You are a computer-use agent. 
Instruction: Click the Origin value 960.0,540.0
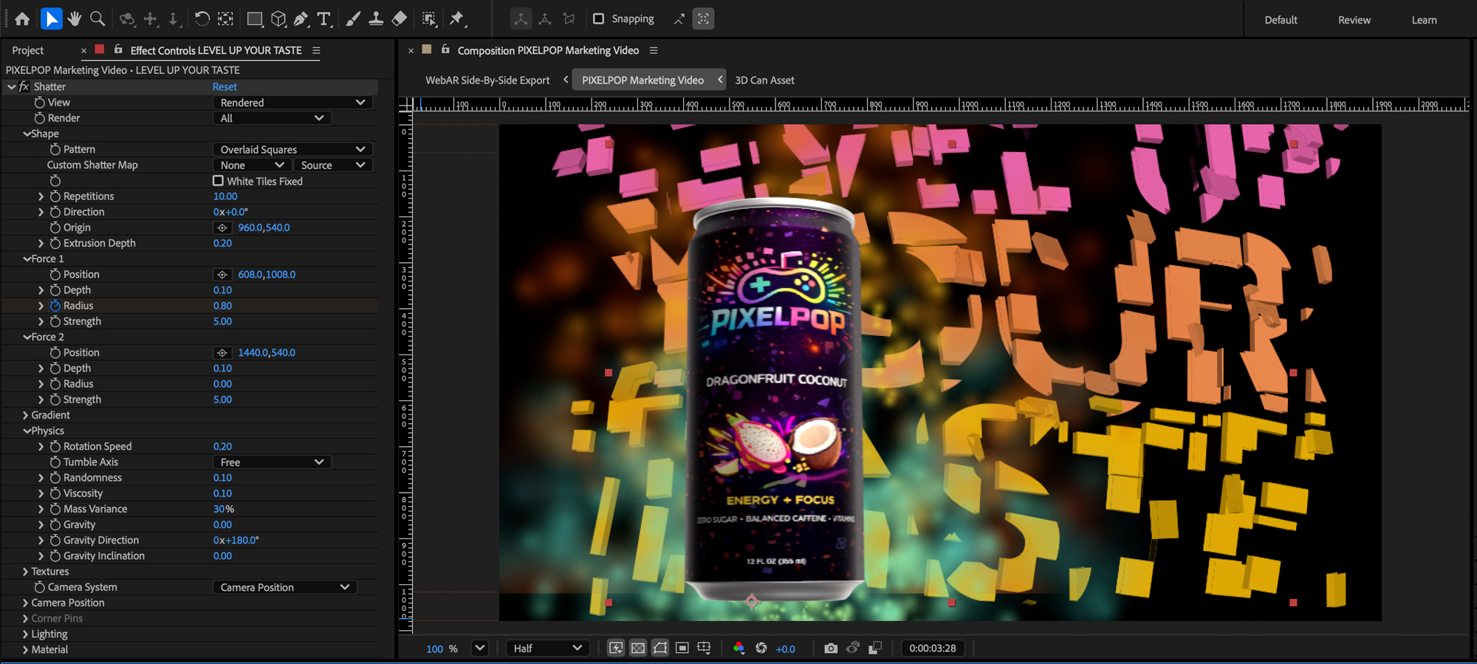[264, 227]
